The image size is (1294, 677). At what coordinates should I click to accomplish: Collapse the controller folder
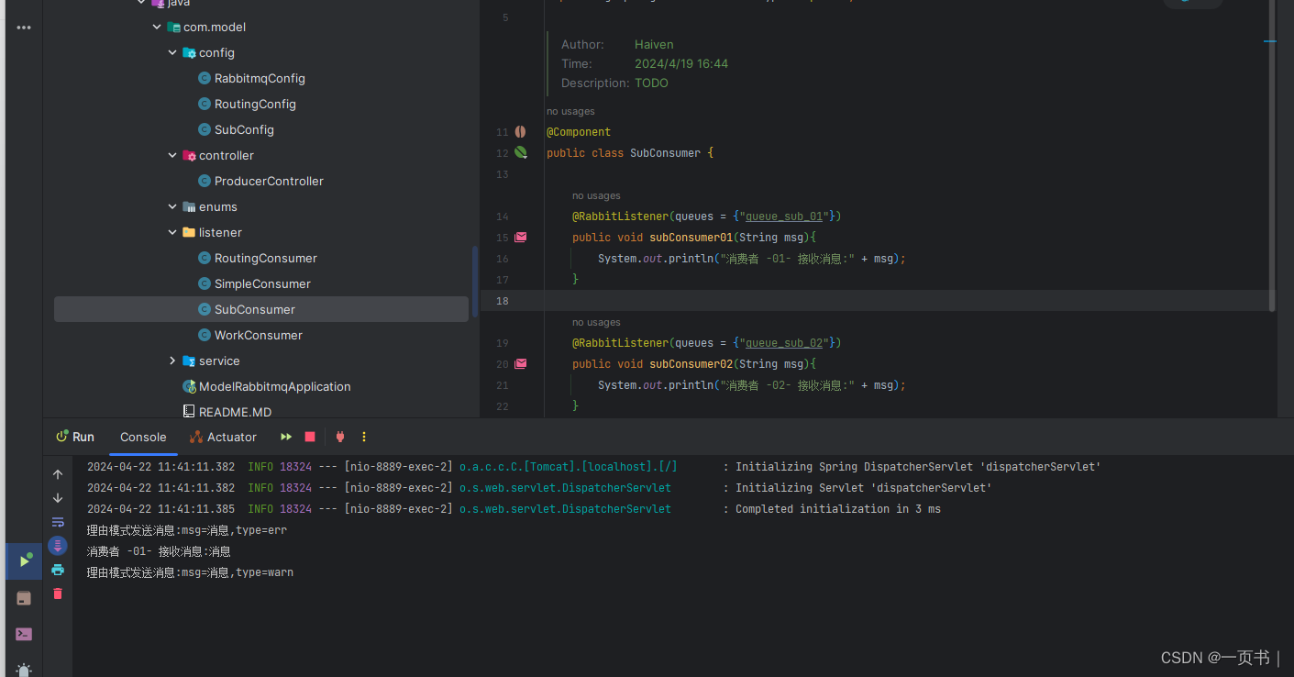click(x=172, y=156)
